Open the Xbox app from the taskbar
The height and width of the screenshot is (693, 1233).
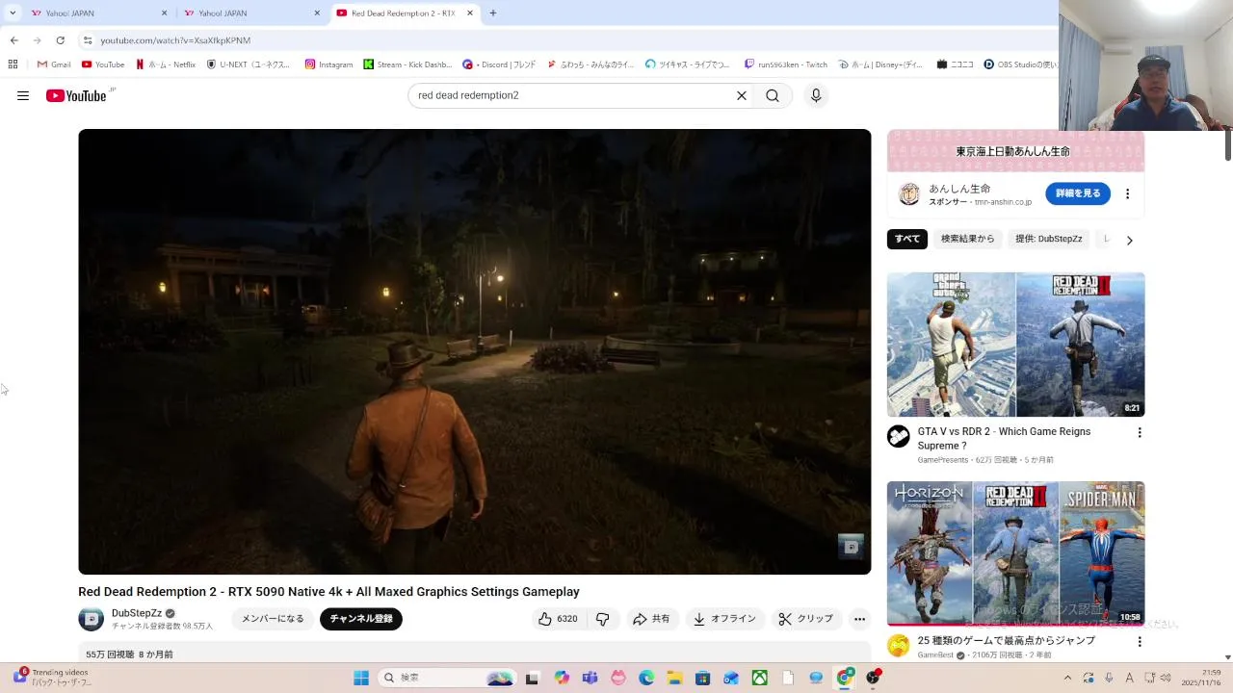click(760, 678)
